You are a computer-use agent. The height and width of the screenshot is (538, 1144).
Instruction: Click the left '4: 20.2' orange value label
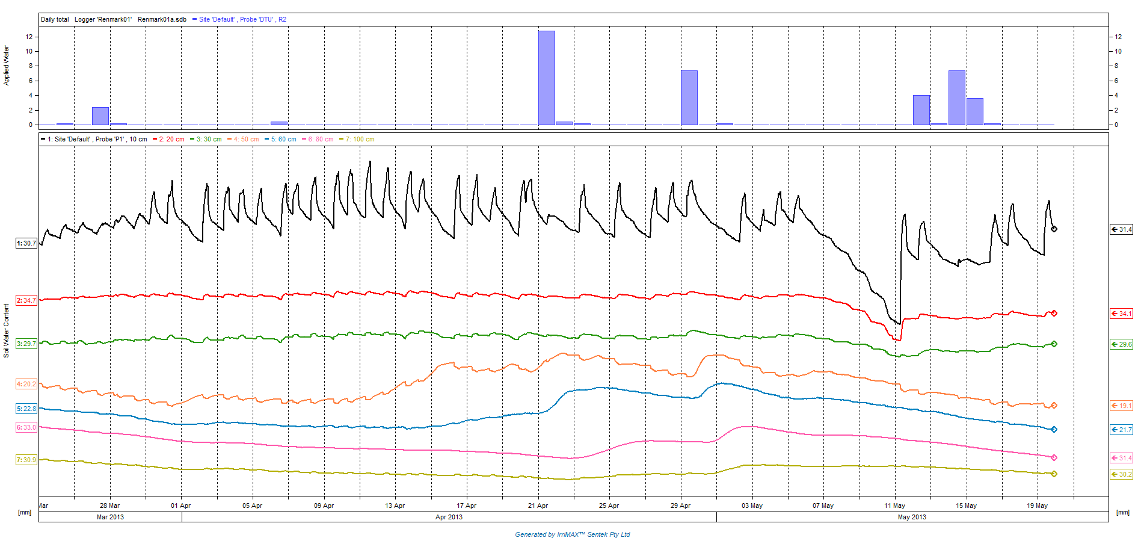26,384
